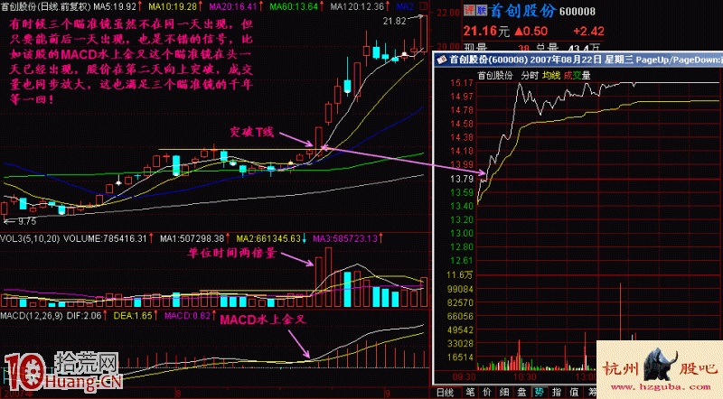Click the red 评 rating icon
This screenshot has width=723, height=399.
[469, 10]
